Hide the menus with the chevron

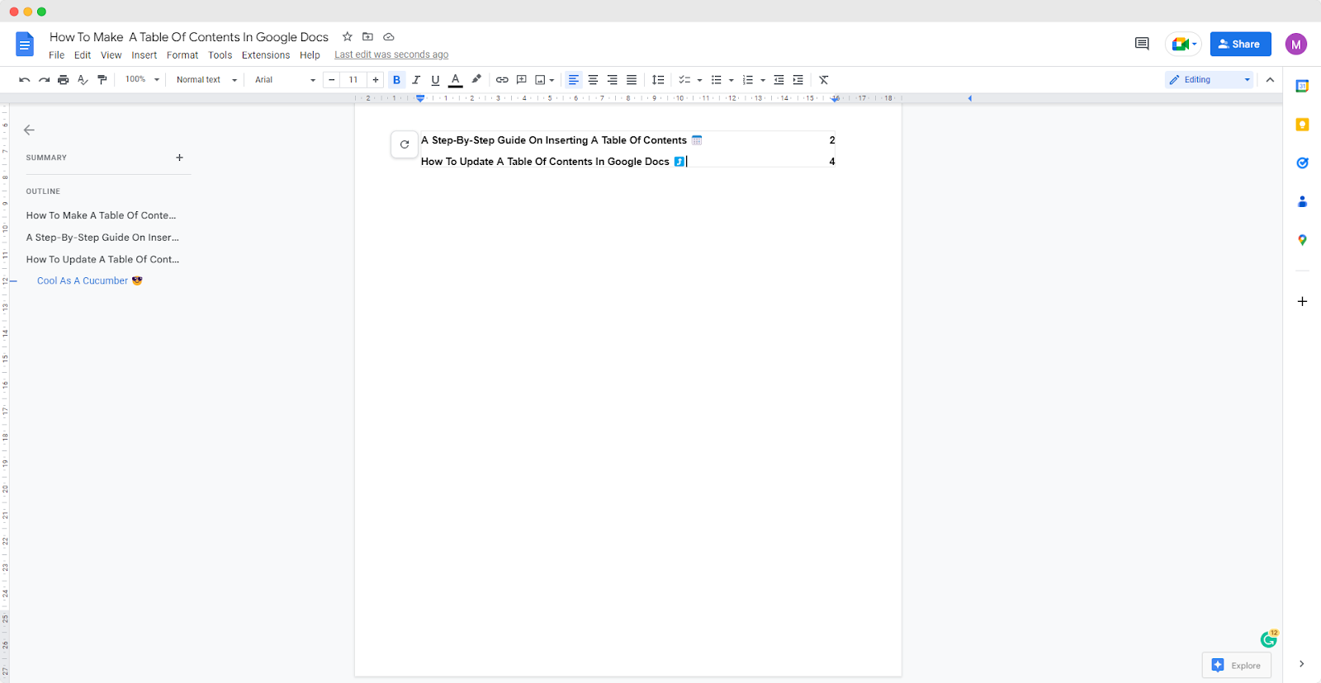pyautogui.click(x=1270, y=80)
